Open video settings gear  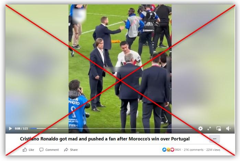tap(200, 128)
